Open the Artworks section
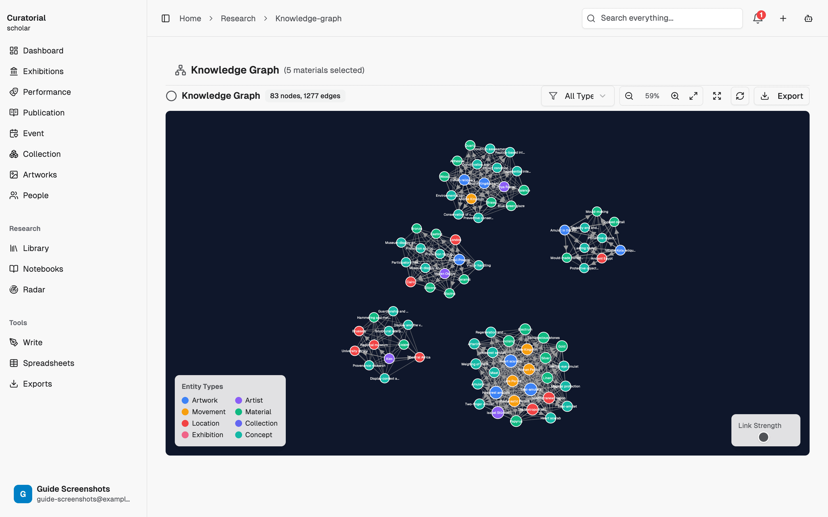Viewport: 828px width, 517px height. 33,175
